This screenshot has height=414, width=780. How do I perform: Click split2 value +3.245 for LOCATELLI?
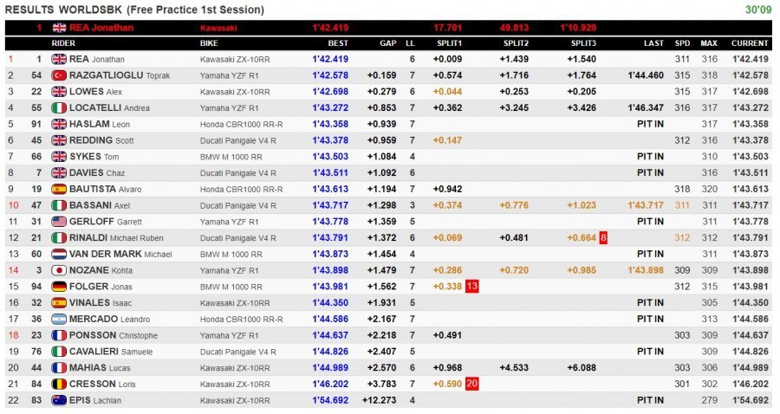click(x=514, y=108)
